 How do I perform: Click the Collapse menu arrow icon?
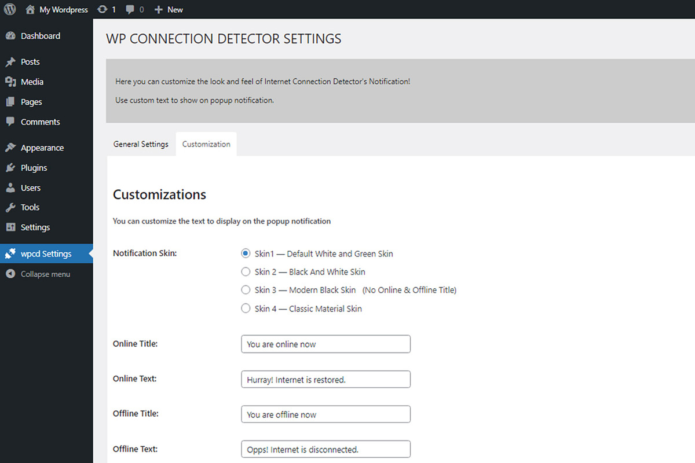[x=10, y=274]
